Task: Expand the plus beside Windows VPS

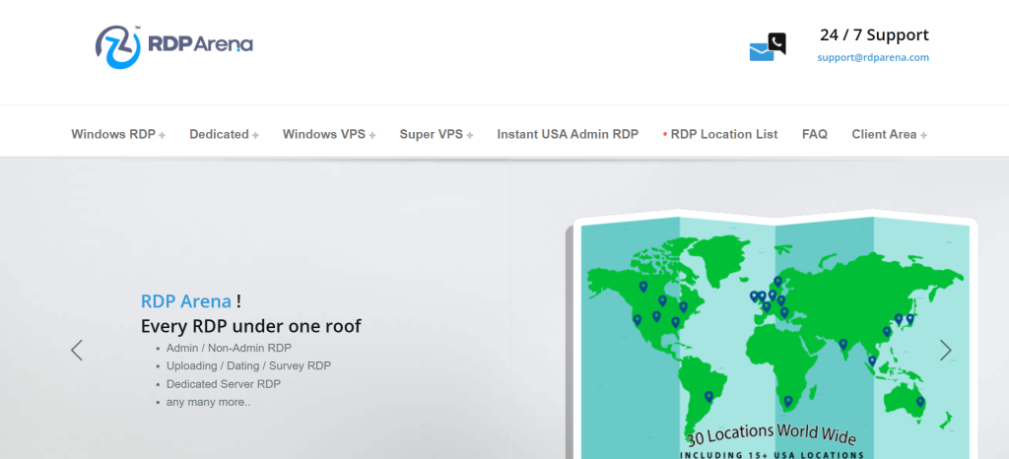Action: [372, 136]
